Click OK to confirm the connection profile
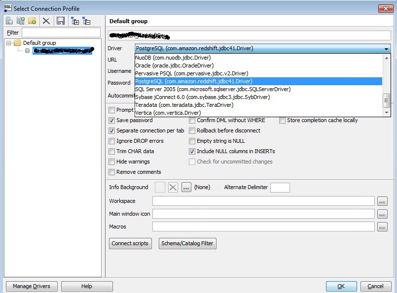397x293 pixels. [341, 286]
